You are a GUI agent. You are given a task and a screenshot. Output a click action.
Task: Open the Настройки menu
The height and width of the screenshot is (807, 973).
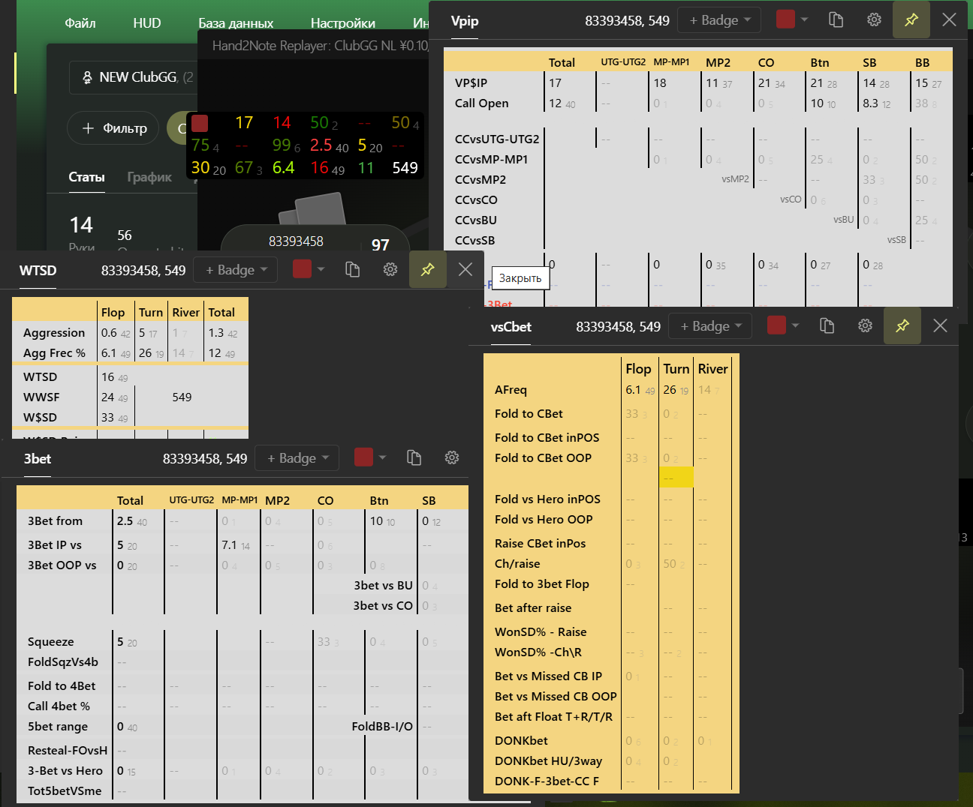click(343, 23)
